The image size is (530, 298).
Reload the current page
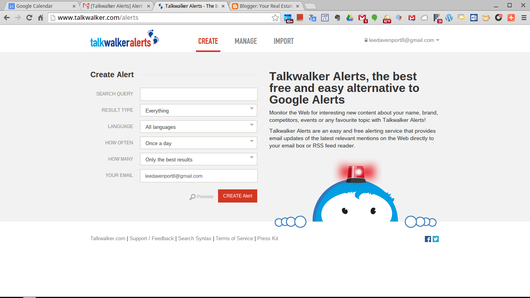tap(29, 18)
